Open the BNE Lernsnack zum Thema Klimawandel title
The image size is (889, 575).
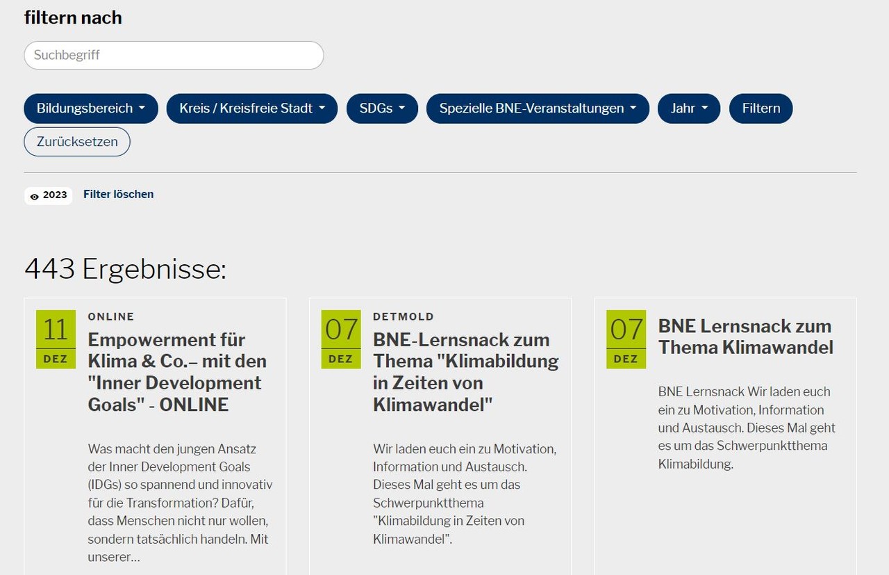tap(745, 337)
